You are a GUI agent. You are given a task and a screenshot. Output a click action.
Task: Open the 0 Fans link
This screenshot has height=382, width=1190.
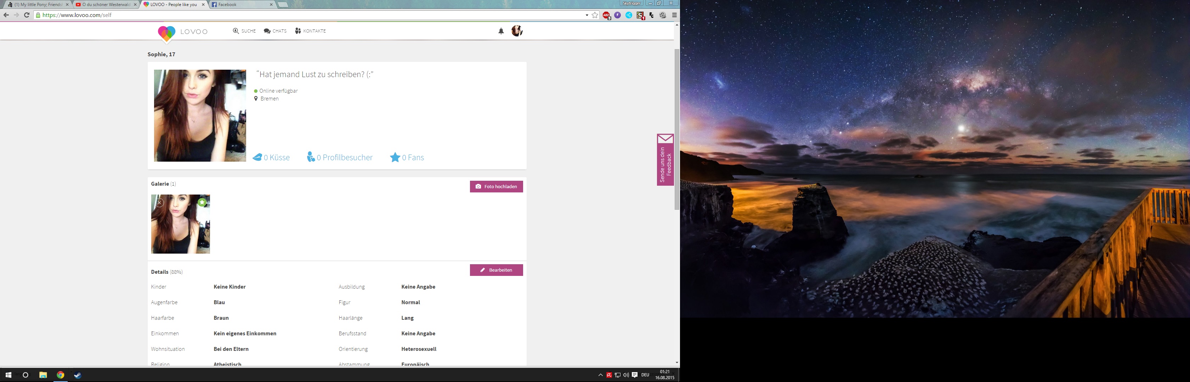tap(407, 157)
